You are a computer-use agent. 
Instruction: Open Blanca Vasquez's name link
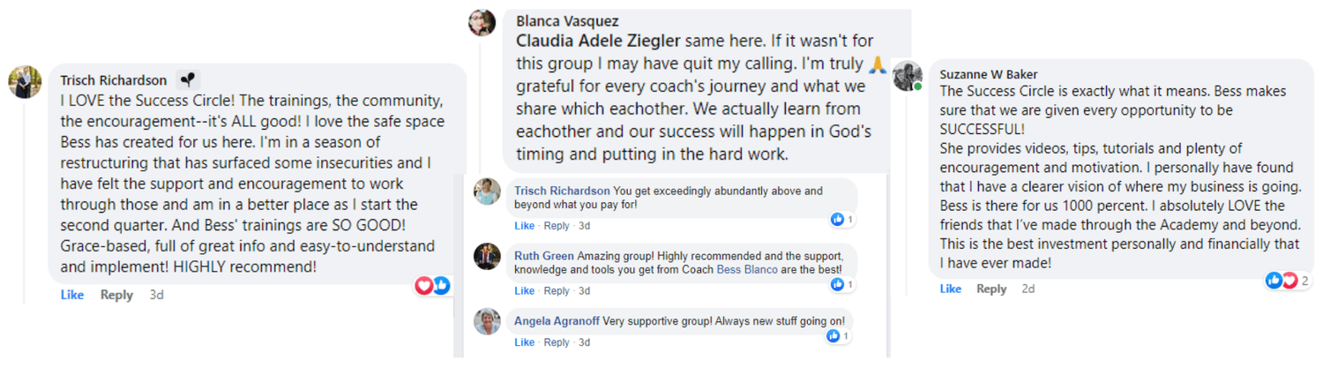[567, 20]
